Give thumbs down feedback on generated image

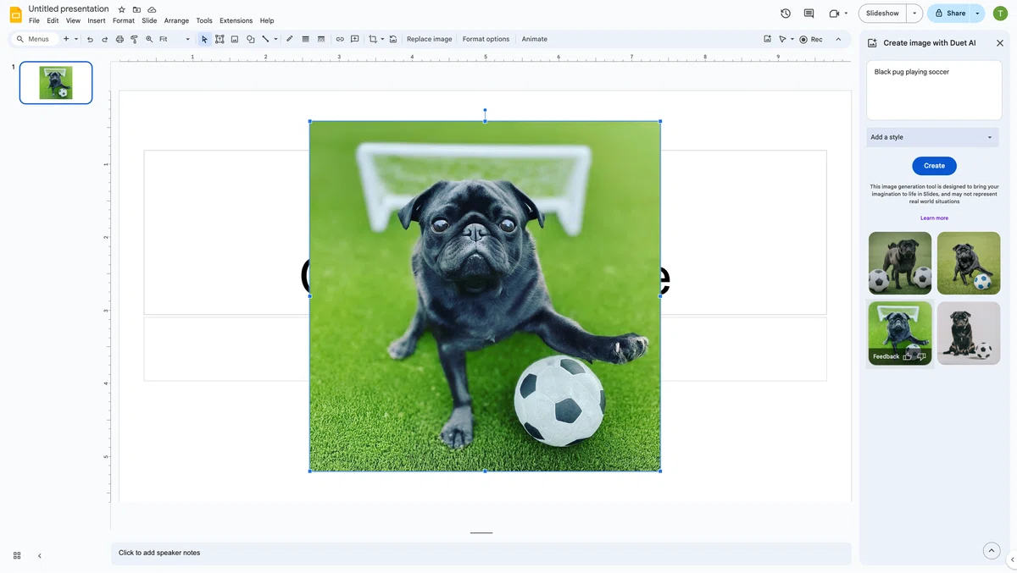[x=921, y=356]
